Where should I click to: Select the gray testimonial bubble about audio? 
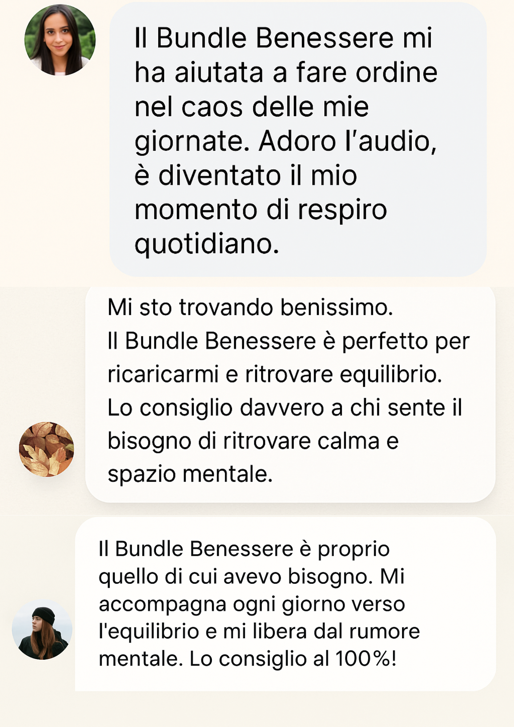[298, 140]
